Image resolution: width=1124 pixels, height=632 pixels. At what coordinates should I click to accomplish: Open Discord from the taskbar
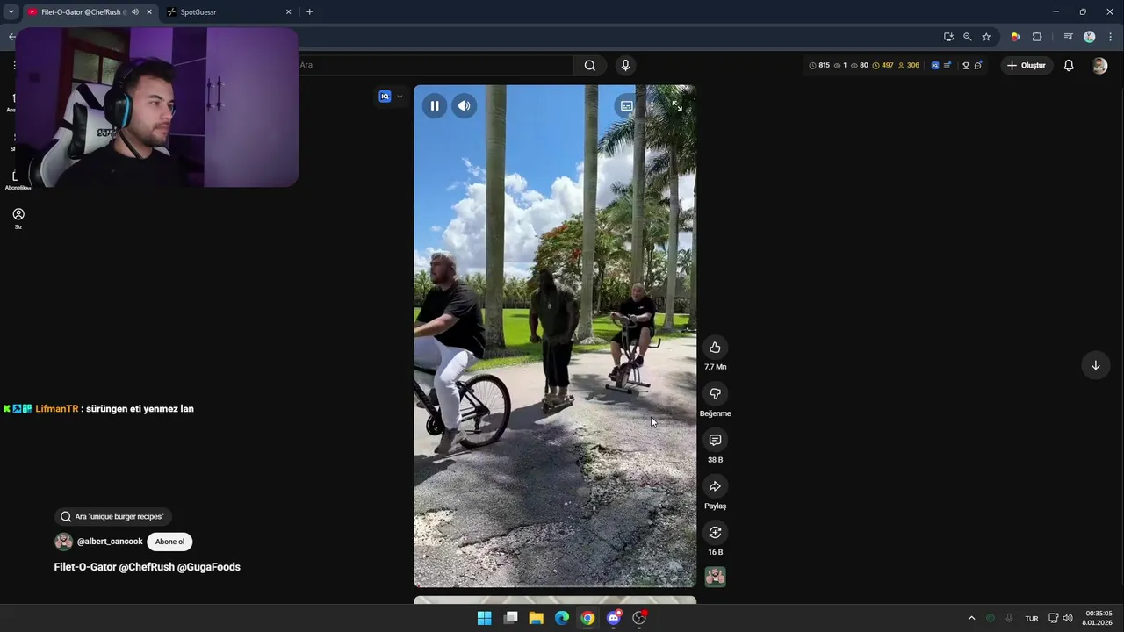[614, 618]
